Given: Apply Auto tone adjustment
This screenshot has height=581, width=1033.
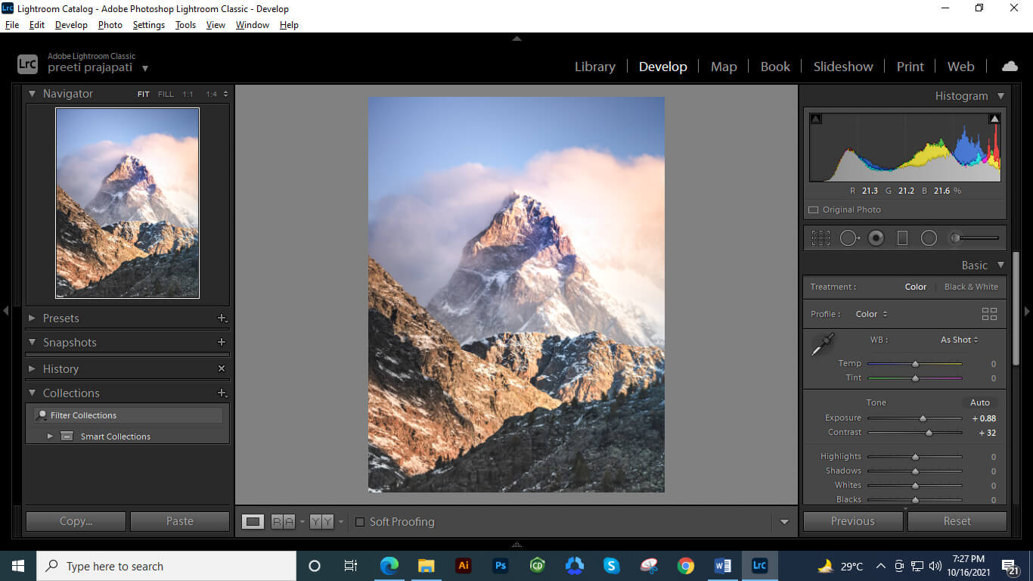Looking at the screenshot, I should pos(980,402).
